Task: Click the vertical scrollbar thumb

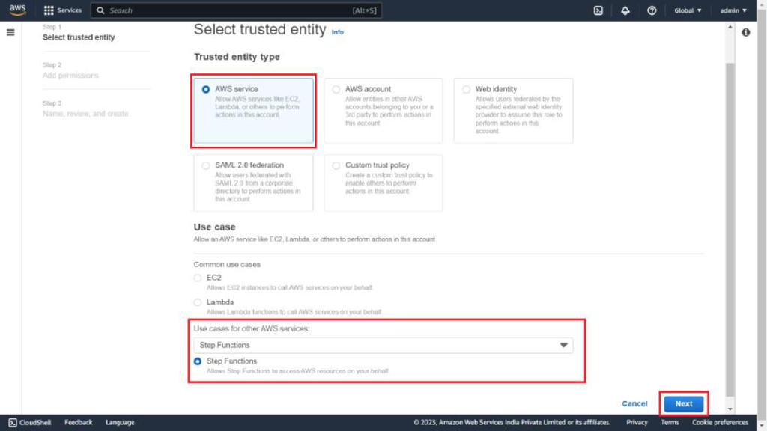Action: [x=730, y=230]
